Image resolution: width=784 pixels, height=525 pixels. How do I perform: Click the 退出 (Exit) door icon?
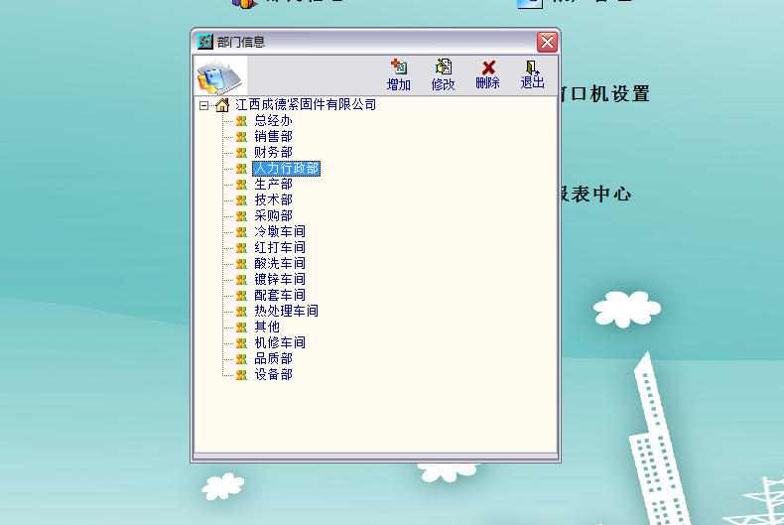point(533,67)
